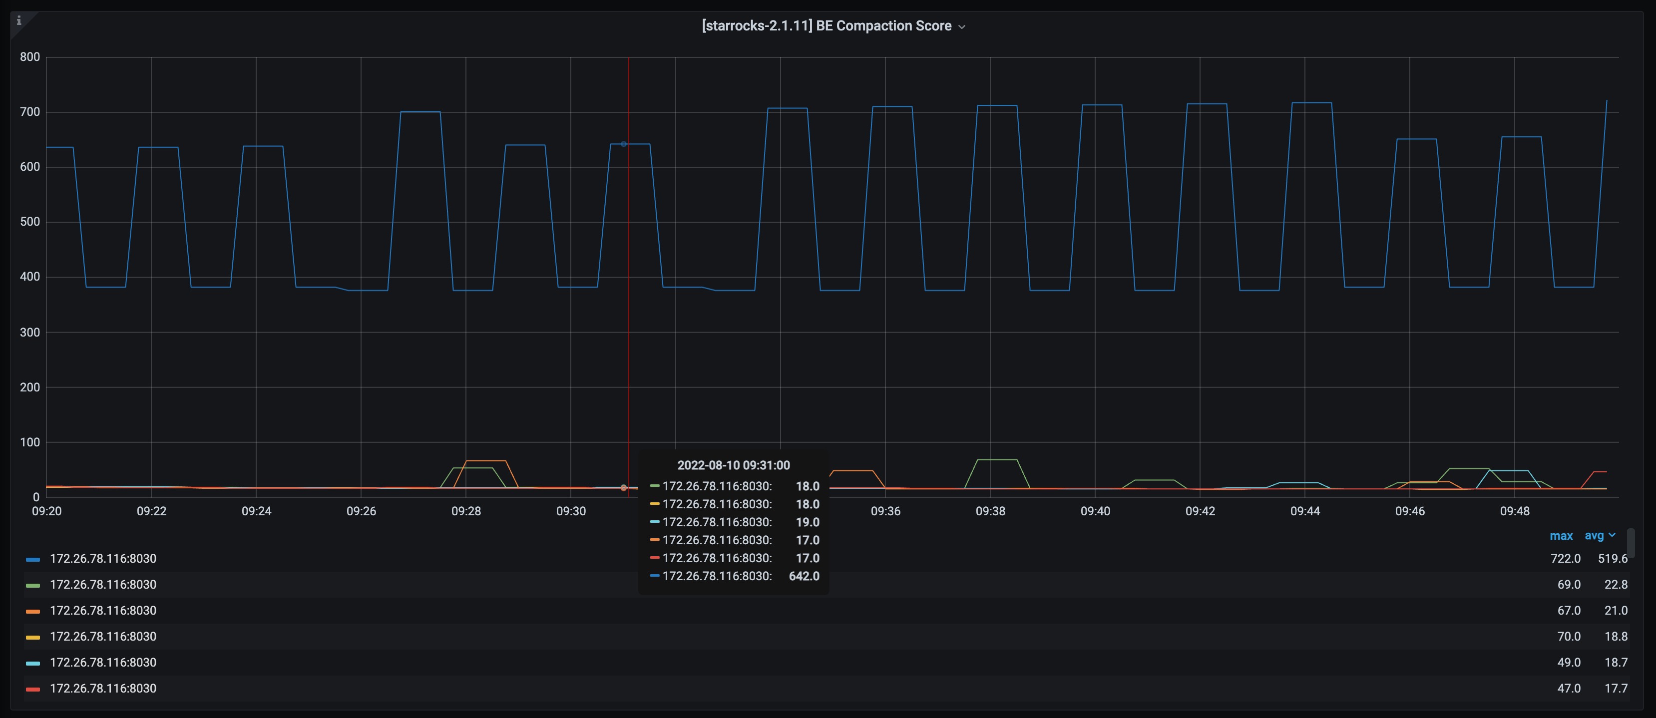Click the red series color swatch in legend
This screenshot has width=1656, height=718.
coord(33,689)
